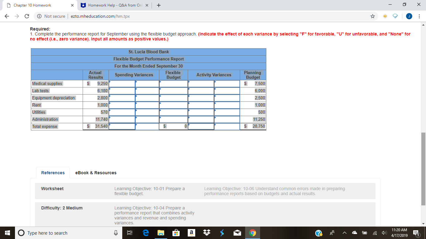Screen dimensions: 426x239
Task: Open OneDrive from the system tray
Action: [354, 232]
